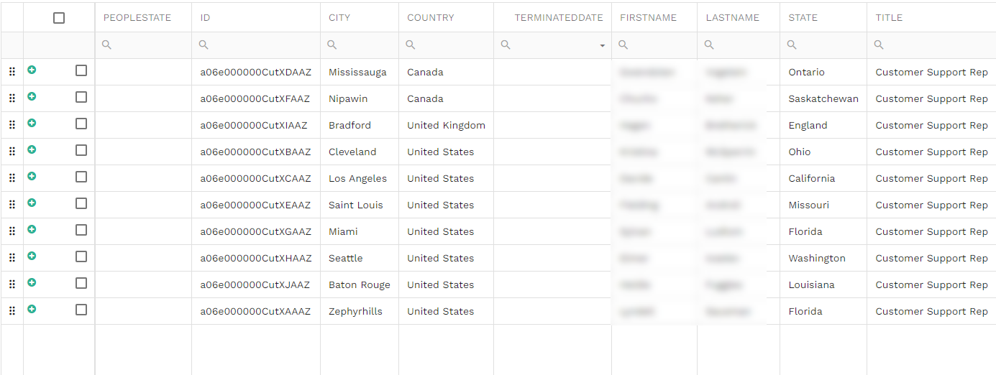
Task: Click green plus icon for Cleveland row
Action: click(x=32, y=149)
